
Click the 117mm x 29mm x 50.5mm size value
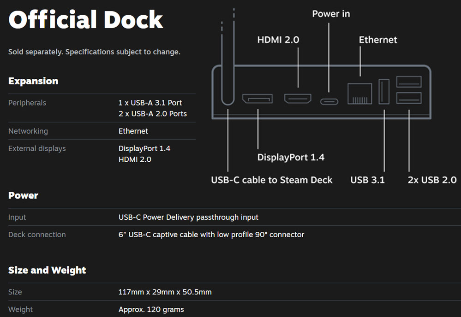pos(165,292)
